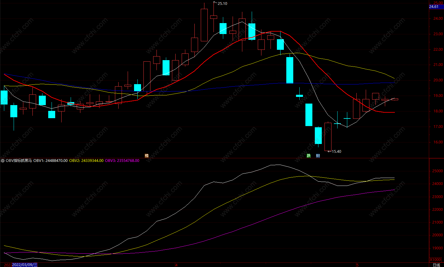Viewport: 444px width, 267px height.
Task: Click the OBV1: 24488470.00 value
Action: [x=50, y=161]
